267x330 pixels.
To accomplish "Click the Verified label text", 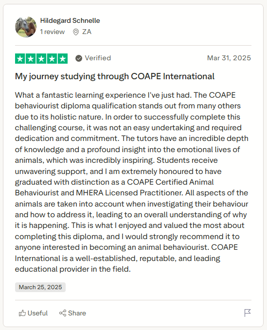I will click(x=98, y=58).
